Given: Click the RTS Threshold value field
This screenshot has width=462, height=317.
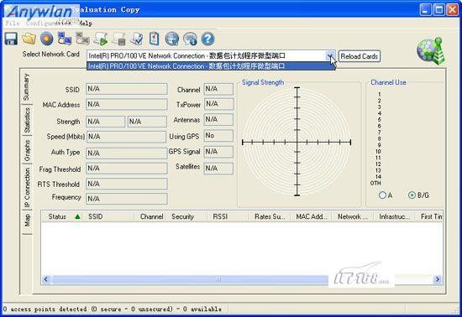Looking at the screenshot, I should pyautogui.click(x=127, y=184).
